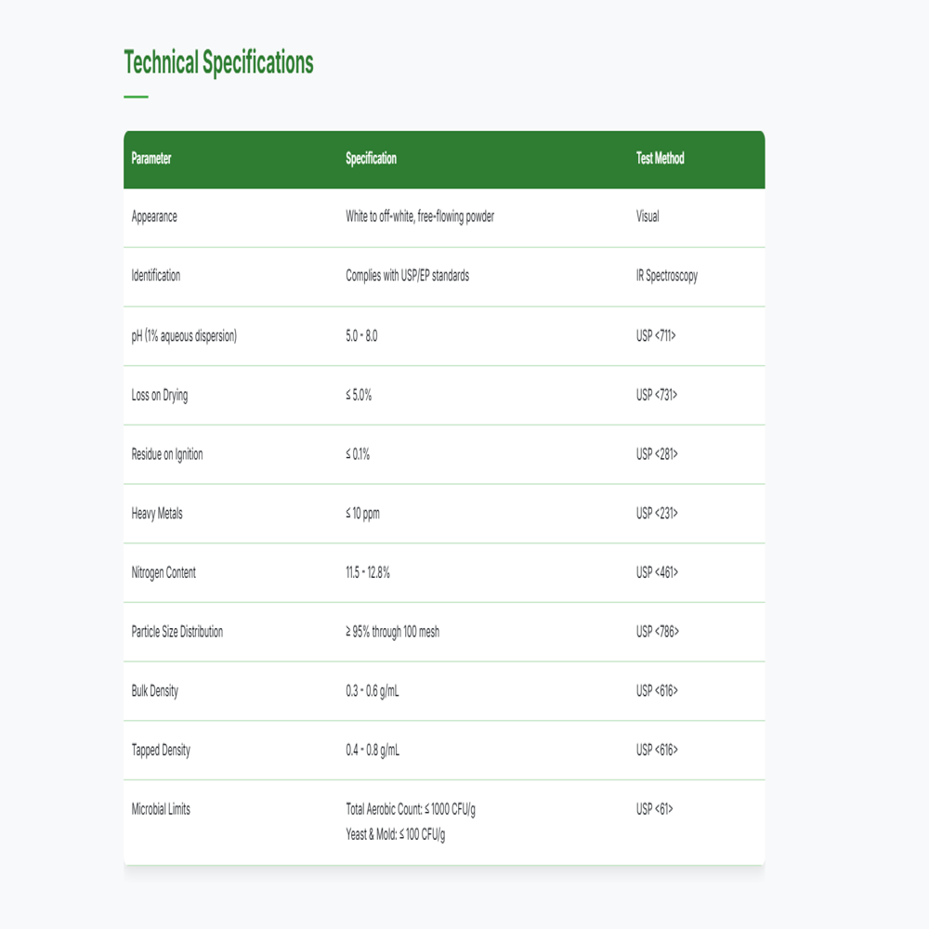The width and height of the screenshot is (929, 929).
Task: Select the Nitrogen Content row label
Action: pyautogui.click(x=164, y=572)
